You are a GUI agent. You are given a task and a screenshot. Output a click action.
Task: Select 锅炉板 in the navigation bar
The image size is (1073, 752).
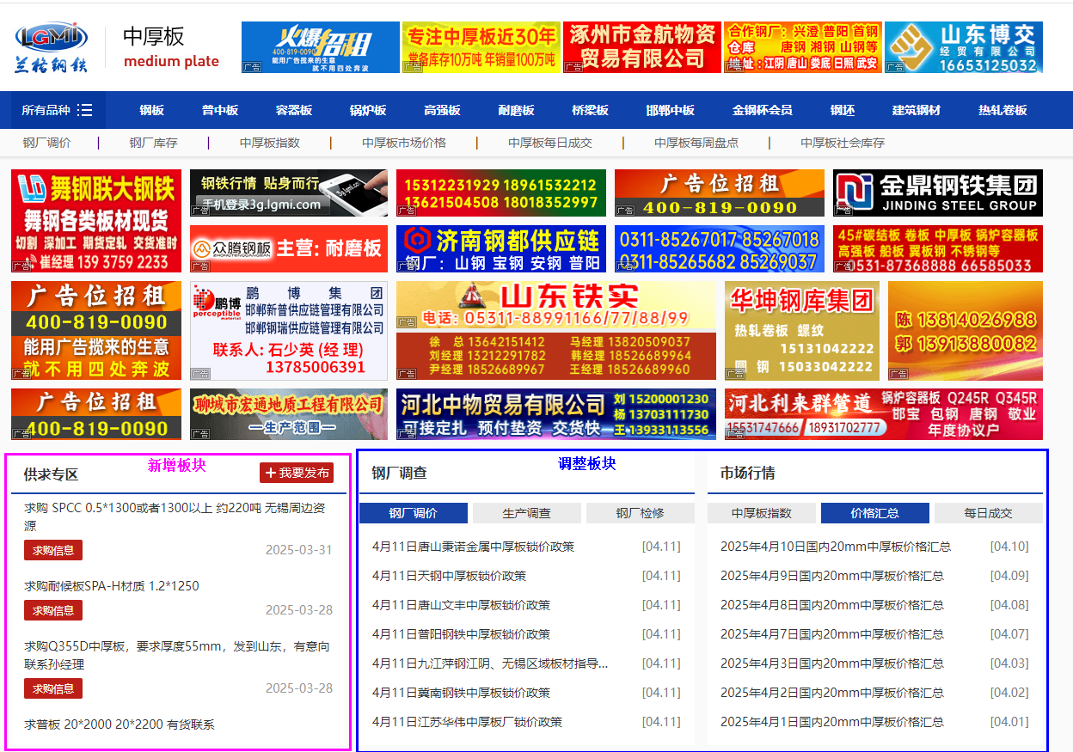tap(368, 110)
